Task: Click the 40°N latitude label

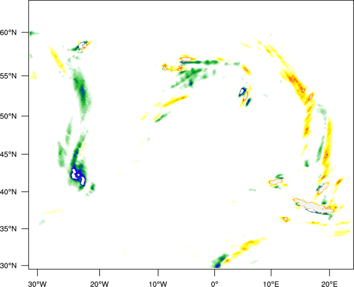Action: click(8, 192)
